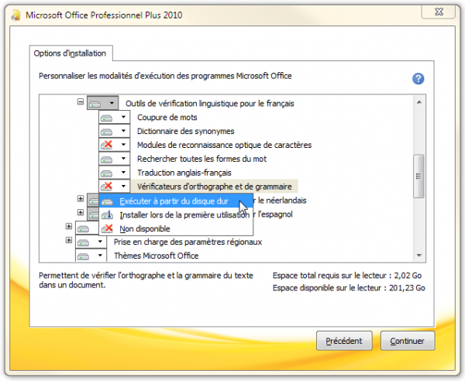Click the Office installer icon in title bar
The image size is (465, 381).
(x=15, y=15)
